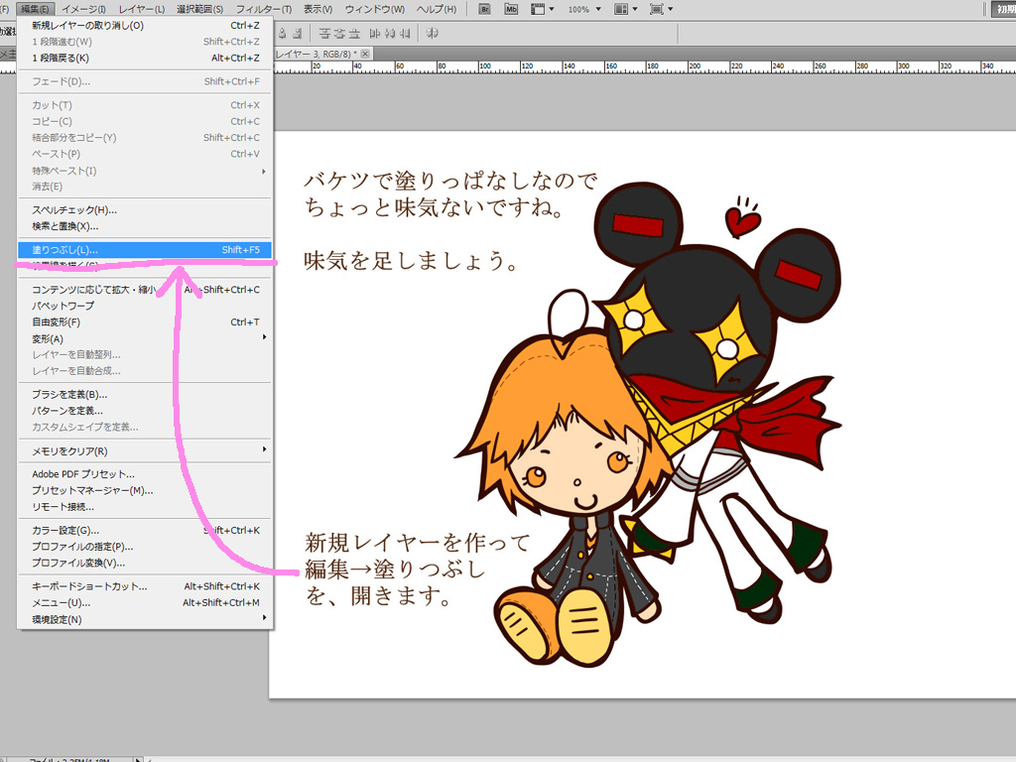
Task: Choose ブラシを定義(B)... menu item
Action: click(x=69, y=395)
